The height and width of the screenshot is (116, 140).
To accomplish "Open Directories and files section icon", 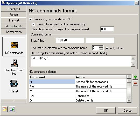I will (x=14, y=63).
